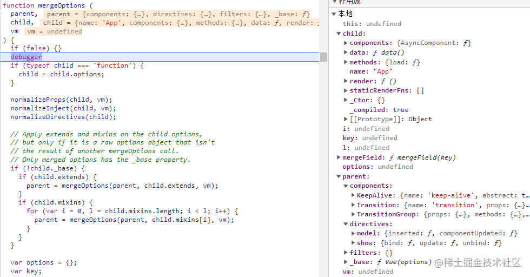Click inline child value hint in code
The width and height of the screenshot is (530, 277).
tap(180, 23)
